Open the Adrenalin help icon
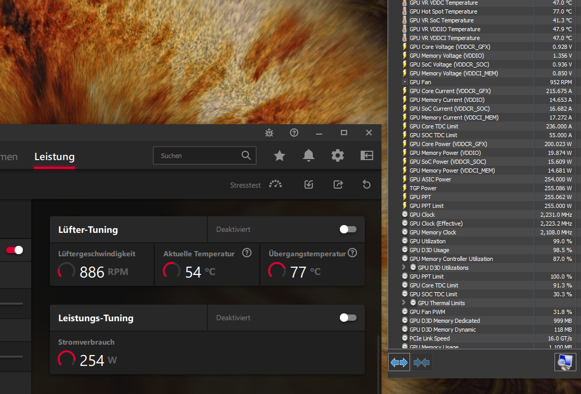 coord(294,133)
